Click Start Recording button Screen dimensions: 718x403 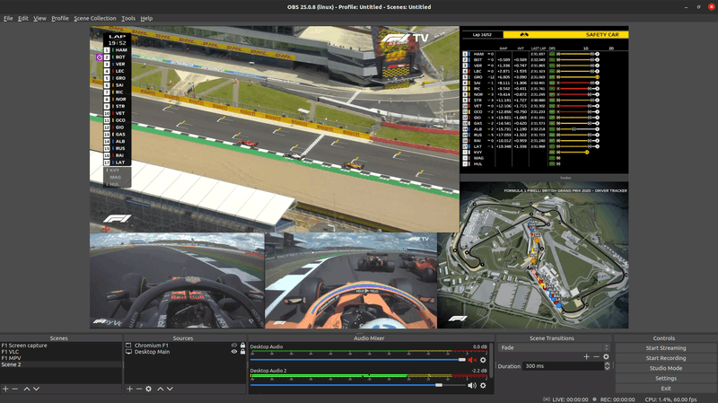666,358
